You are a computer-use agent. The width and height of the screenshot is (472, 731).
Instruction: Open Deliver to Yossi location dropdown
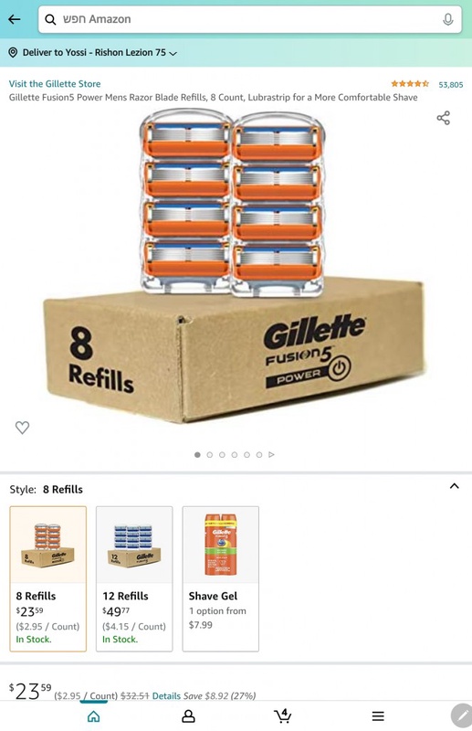point(93,53)
